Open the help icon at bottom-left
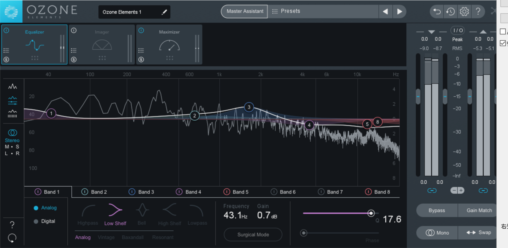The width and height of the screenshot is (508, 248). [12, 225]
